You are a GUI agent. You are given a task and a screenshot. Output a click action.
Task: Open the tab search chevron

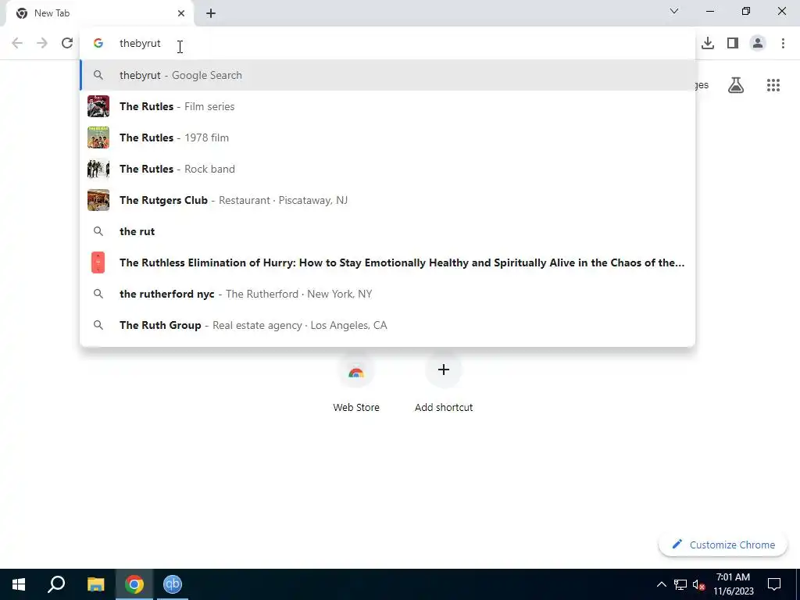click(x=674, y=11)
